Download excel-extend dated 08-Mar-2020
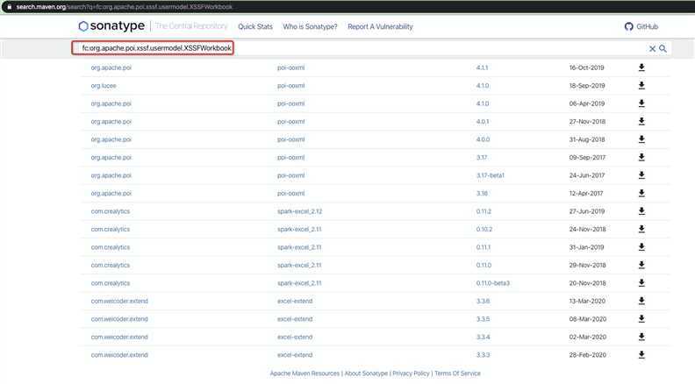This screenshot has height=384, width=695. click(641, 319)
